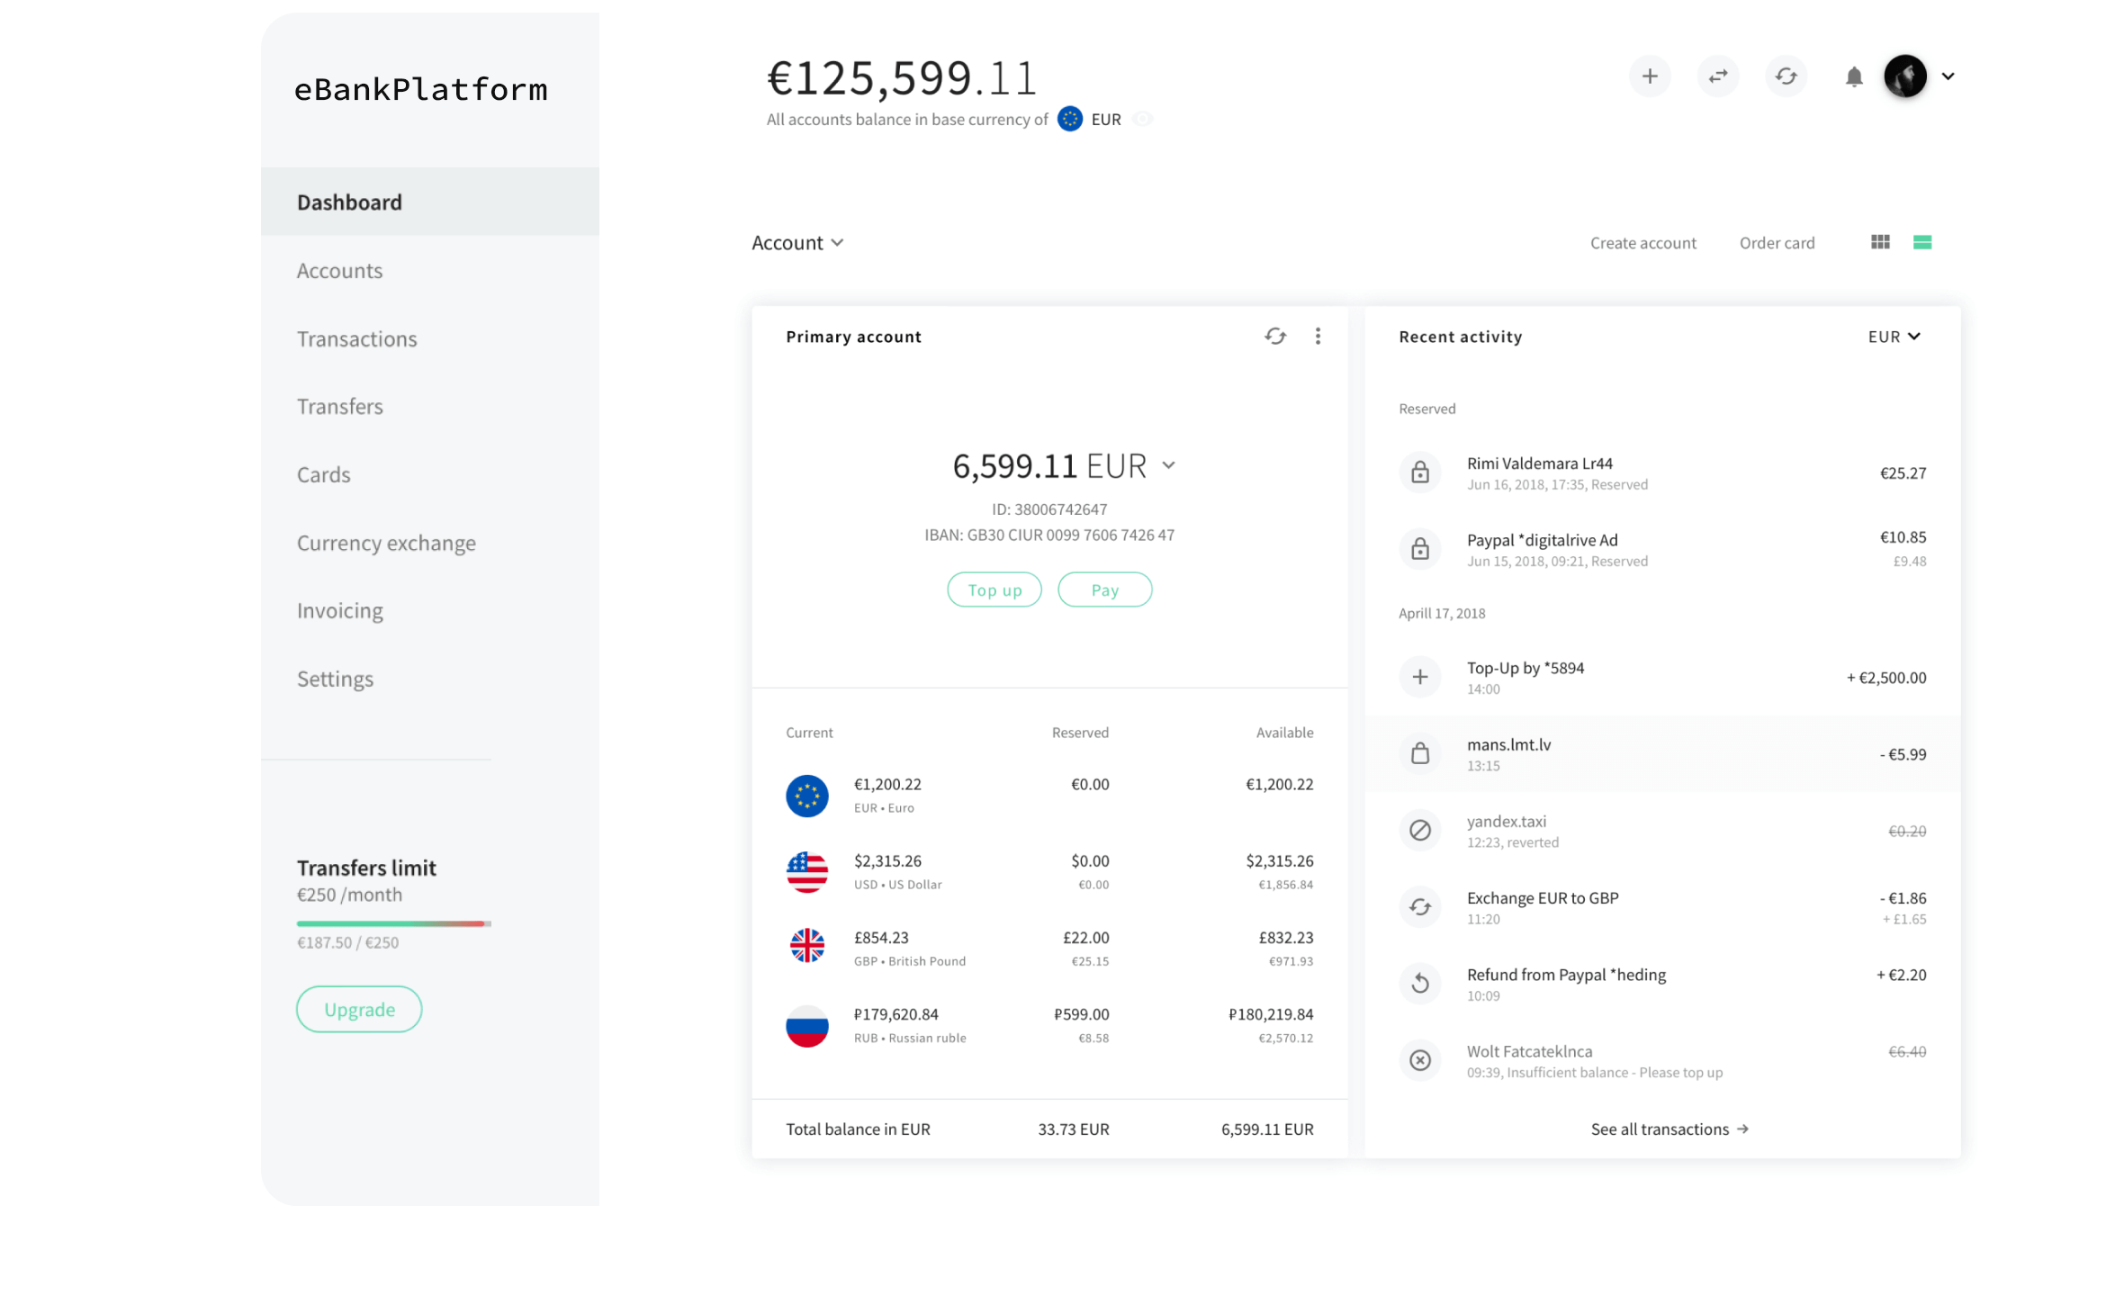Toggle balance visibility eye icon
The width and height of the screenshot is (2124, 1314).
pos(1142,120)
